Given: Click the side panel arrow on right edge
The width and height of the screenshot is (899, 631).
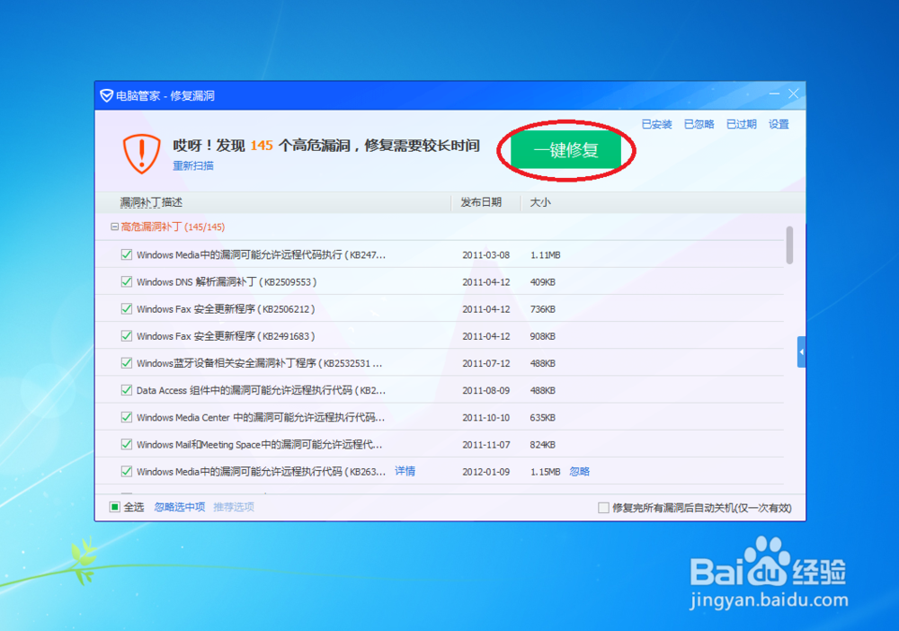Looking at the screenshot, I should click(x=802, y=351).
